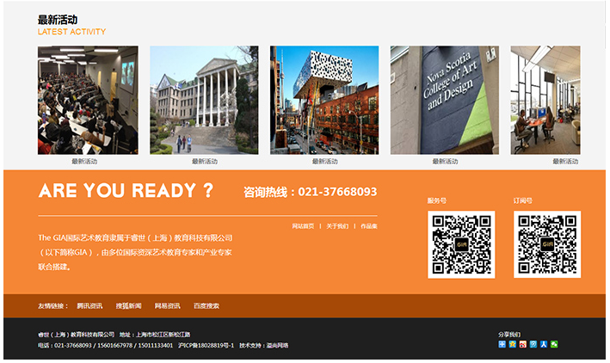Screen dimensions: 610x363
Task: Open the 网易资讯 link
Action: click(x=167, y=305)
